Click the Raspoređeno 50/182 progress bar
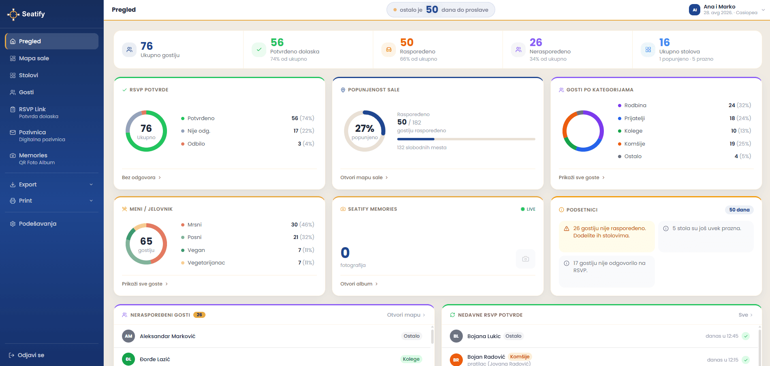 pyautogui.click(x=466, y=139)
